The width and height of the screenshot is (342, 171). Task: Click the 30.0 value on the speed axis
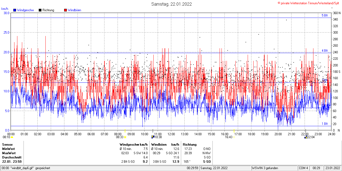point(6,13)
